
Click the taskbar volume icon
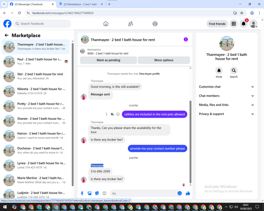click(236, 207)
